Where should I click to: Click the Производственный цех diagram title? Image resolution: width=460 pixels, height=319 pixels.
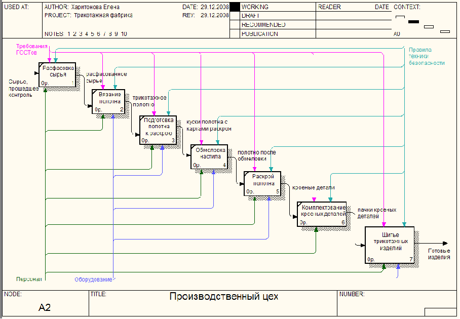coord(224,297)
